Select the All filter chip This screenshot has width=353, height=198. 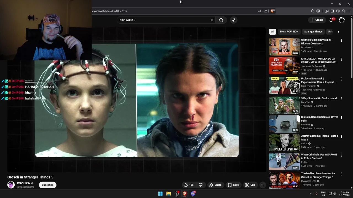(272, 32)
